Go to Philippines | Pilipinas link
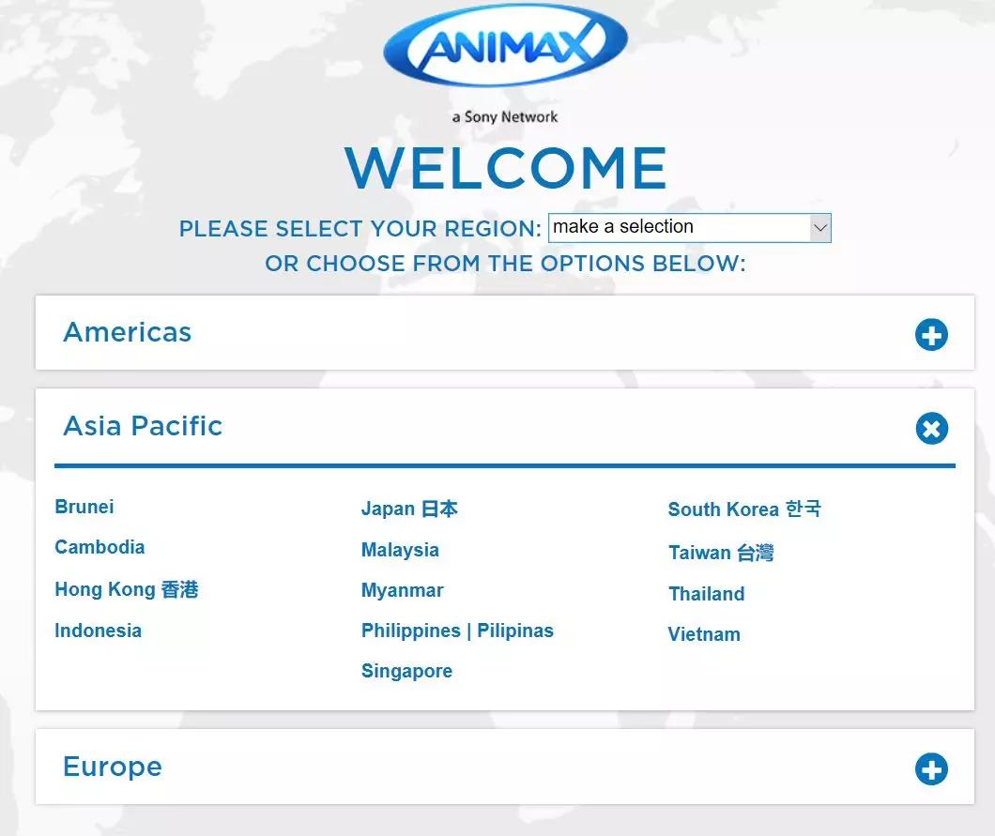The width and height of the screenshot is (995, 836). [457, 631]
